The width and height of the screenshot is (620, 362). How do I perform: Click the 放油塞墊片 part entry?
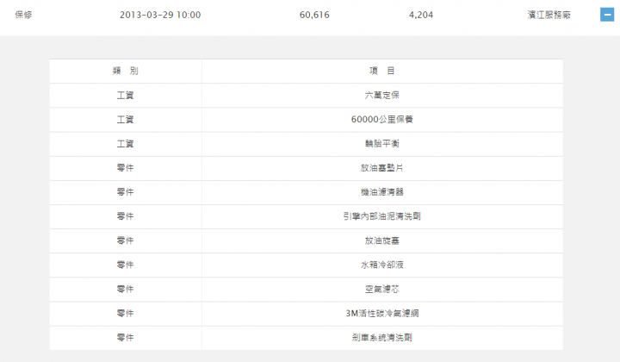[381, 167]
